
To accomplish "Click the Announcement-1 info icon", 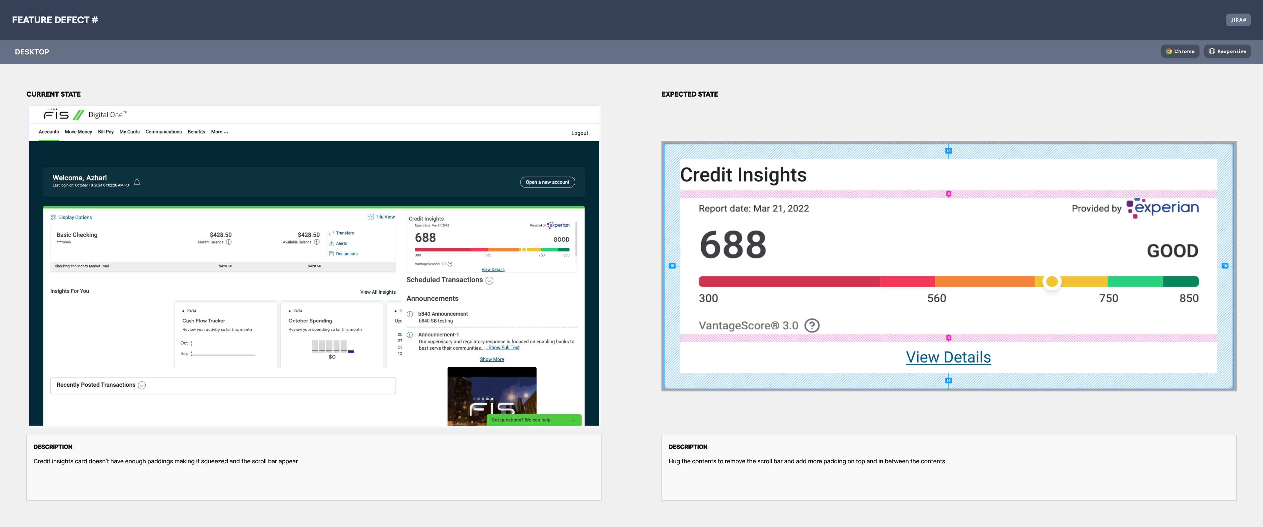I will [410, 335].
